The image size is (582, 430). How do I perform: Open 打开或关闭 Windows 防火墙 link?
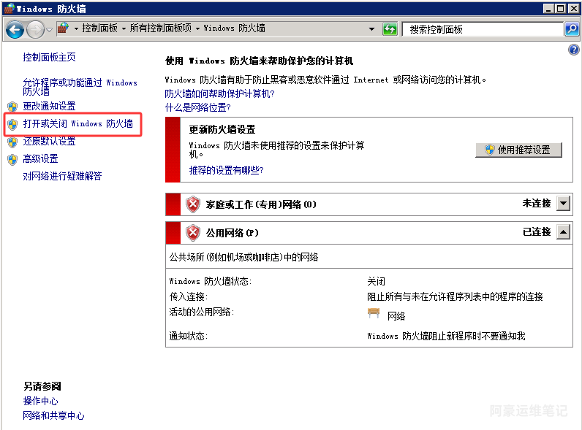(x=78, y=123)
